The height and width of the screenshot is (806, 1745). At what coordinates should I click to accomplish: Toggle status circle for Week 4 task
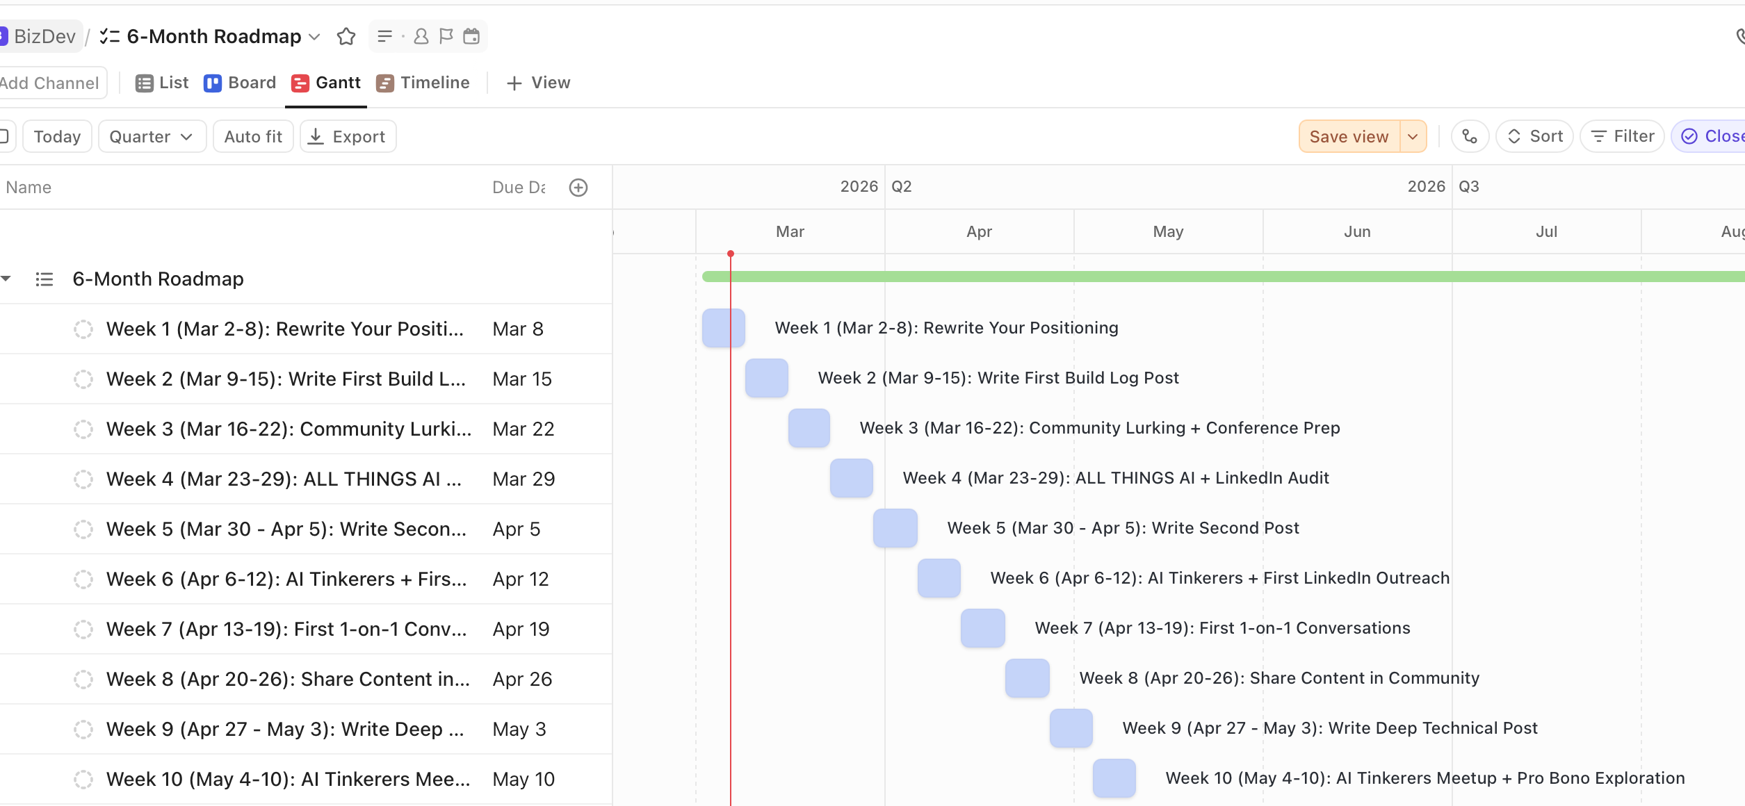tap(83, 479)
